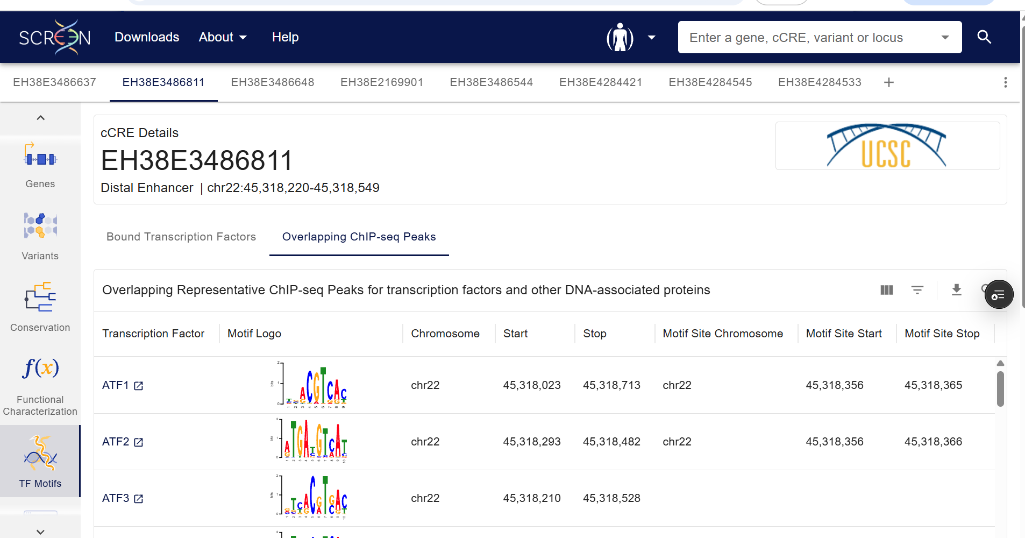Click the ATF2 external link icon
Screen dimensions: 1025x538
[139, 442]
